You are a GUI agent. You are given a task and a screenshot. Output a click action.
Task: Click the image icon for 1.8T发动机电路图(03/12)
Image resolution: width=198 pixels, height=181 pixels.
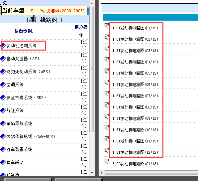[107, 48]
